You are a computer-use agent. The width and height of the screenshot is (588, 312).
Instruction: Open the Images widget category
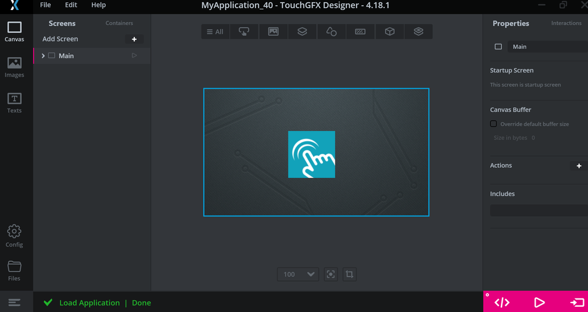273,32
